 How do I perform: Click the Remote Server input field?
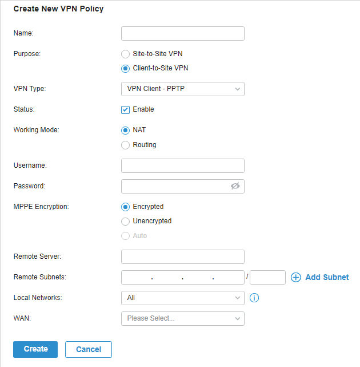coord(183,256)
